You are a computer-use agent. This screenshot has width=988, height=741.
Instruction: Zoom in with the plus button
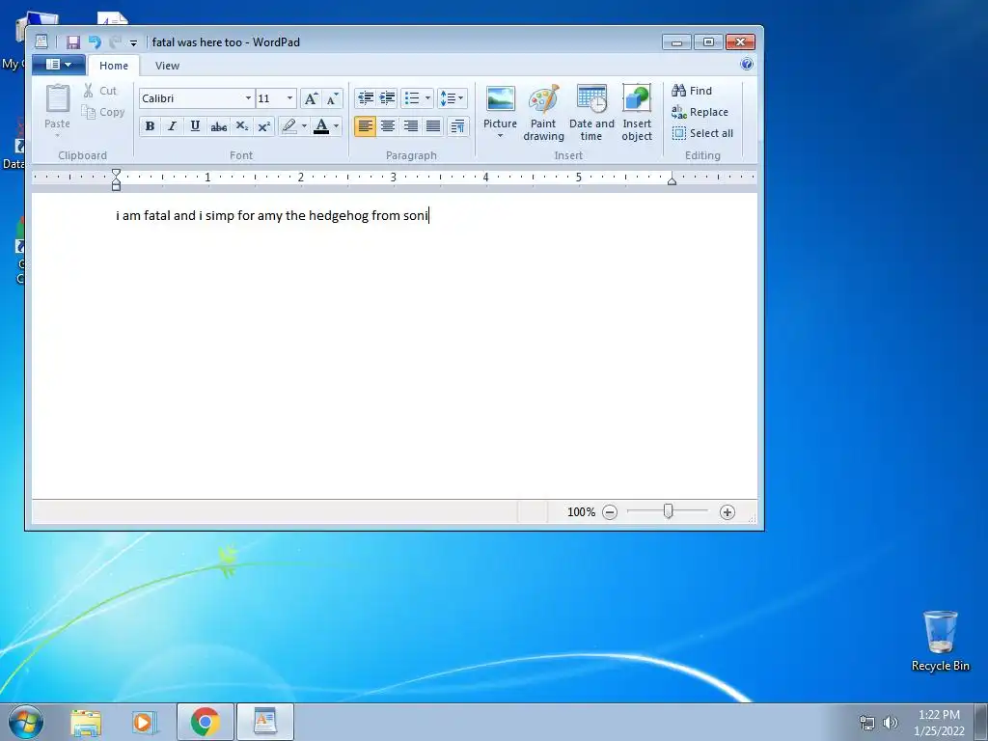coord(727,512)
